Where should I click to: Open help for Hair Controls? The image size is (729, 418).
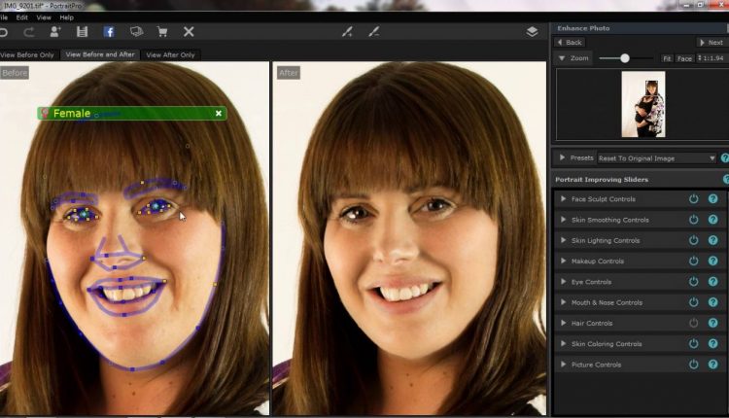[x=712, y=323]
